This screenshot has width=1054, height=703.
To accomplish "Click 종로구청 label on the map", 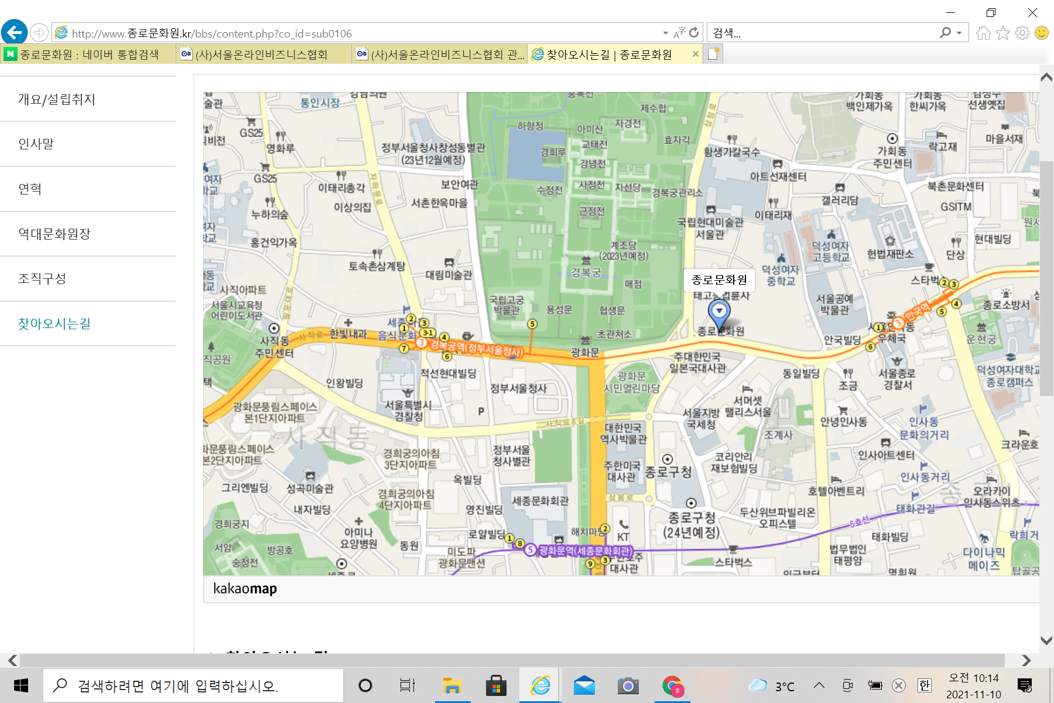I will [668, 472].
